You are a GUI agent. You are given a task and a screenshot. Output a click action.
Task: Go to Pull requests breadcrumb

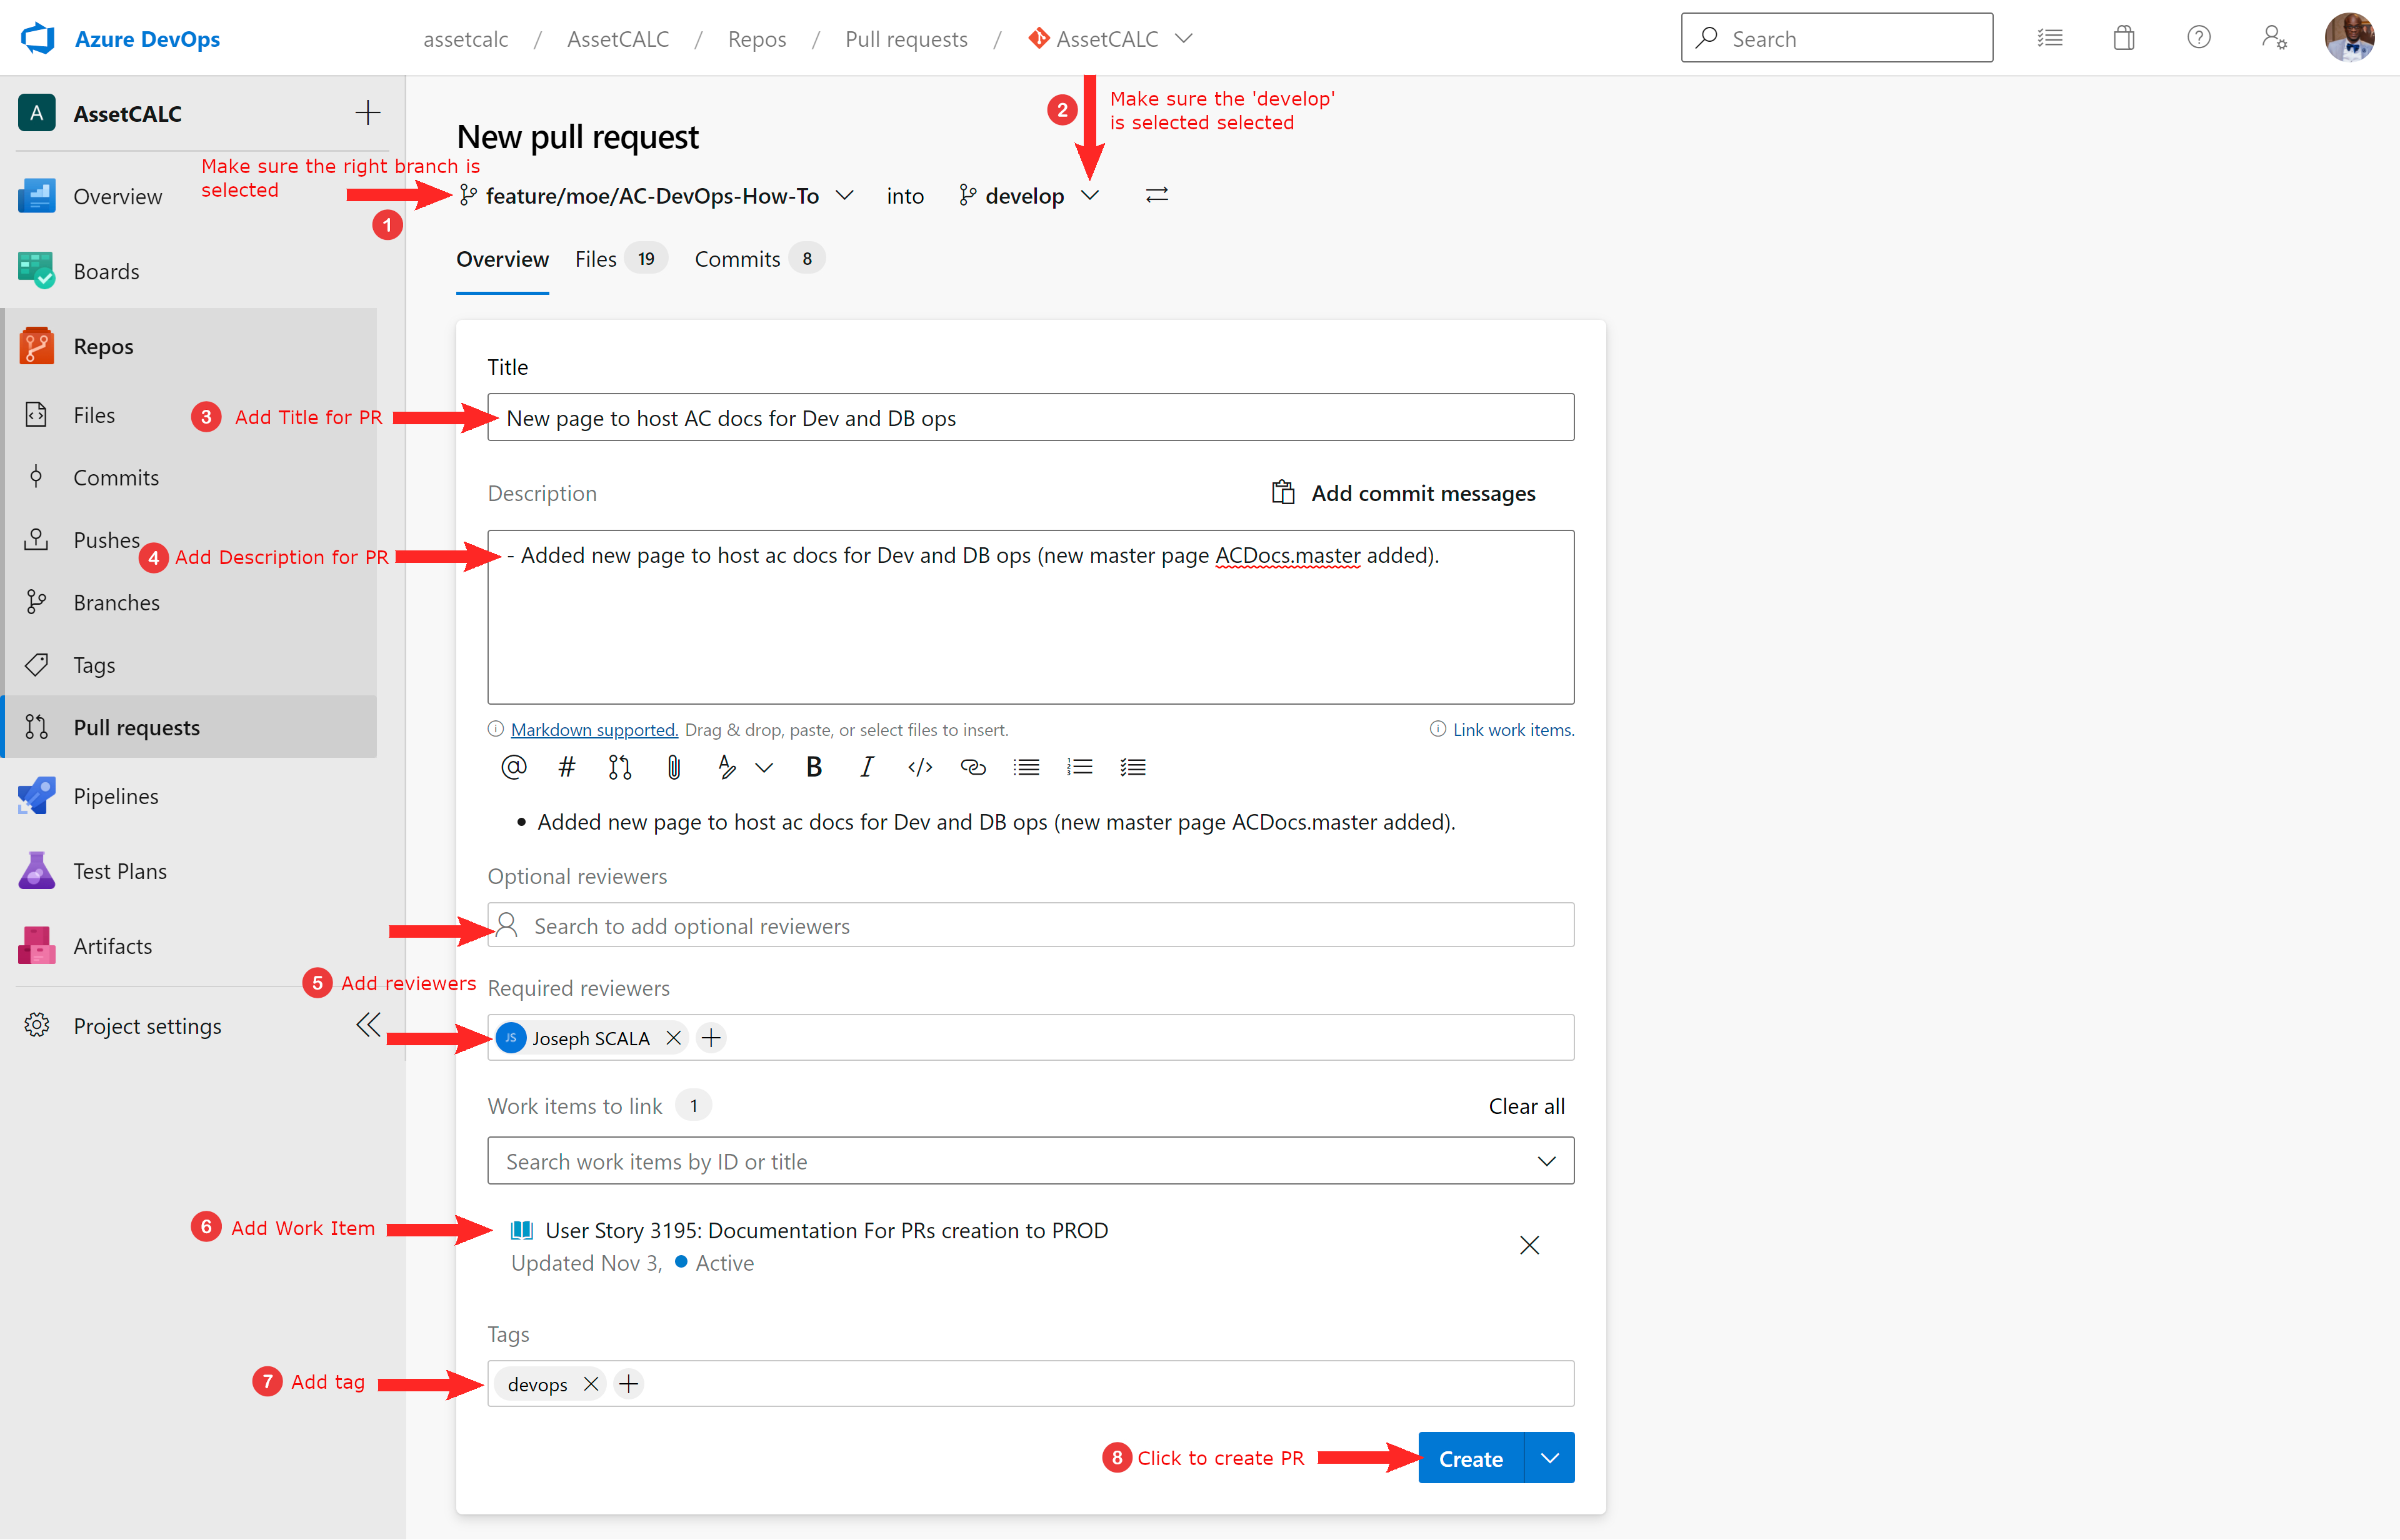coord(906,39)
